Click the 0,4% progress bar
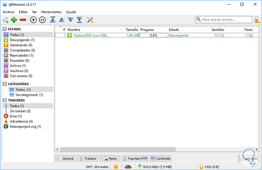Image resolution: width=262 pixels, height=170 pixels. click(x=153, y=35)
